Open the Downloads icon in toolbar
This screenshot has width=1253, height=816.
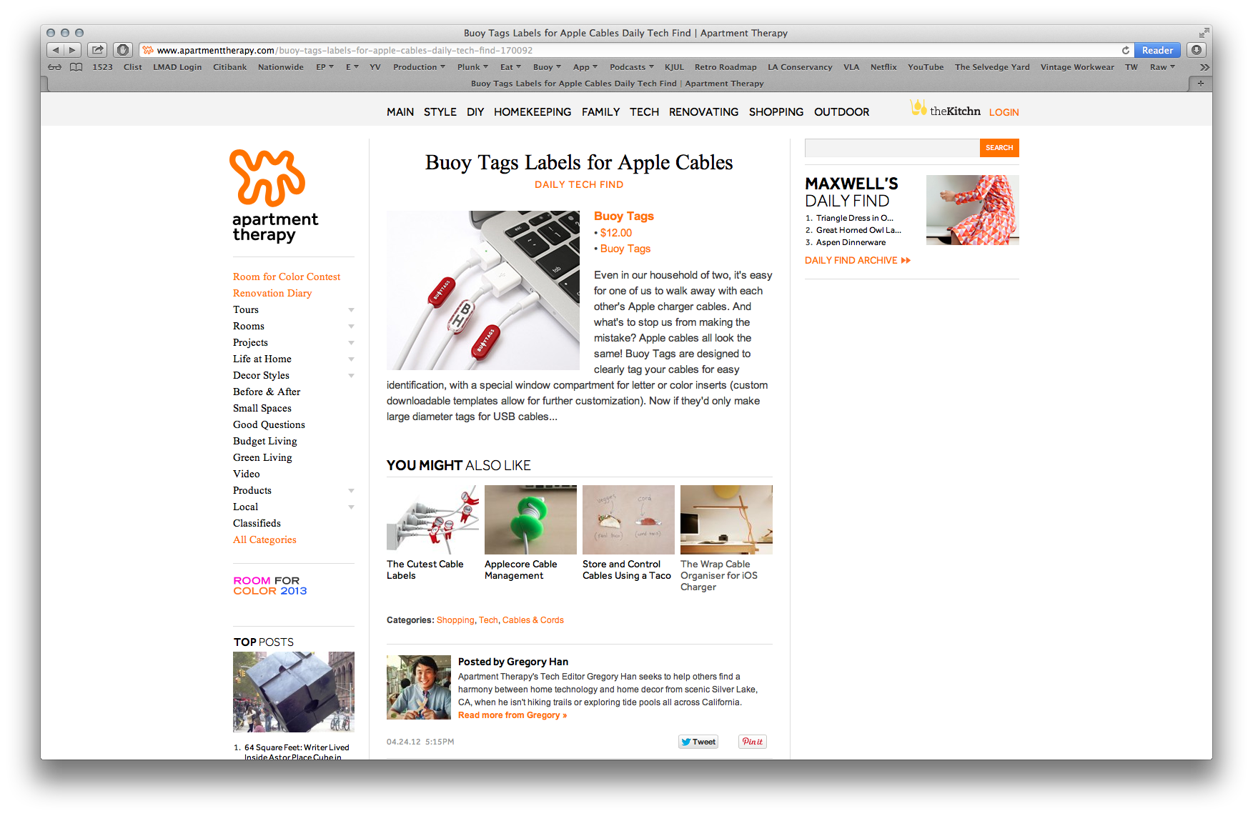point(1196,50)
